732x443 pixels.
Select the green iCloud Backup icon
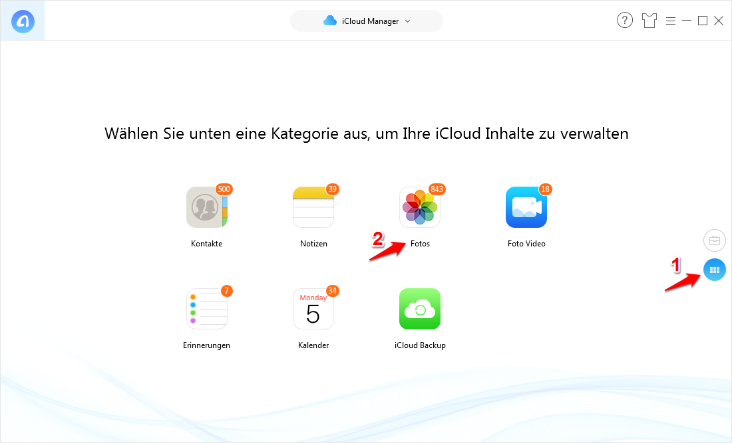(x=419, y=309)
